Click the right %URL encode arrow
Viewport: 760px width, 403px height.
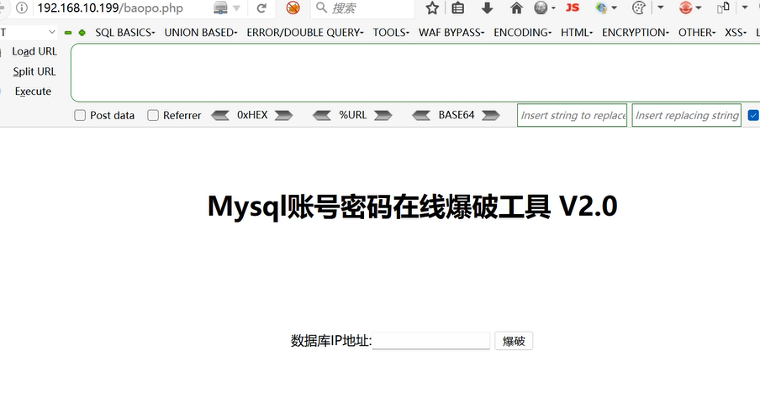(383, 115)
